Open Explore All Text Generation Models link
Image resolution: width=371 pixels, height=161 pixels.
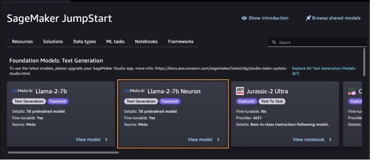[324, 71]
